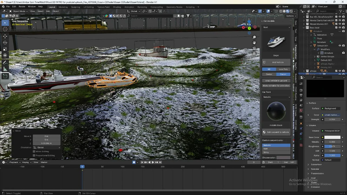The width and height of the screenshot is (347, 195).
Task: Switch perspective/orthographic grid gizmo
Action: pos(254,53)
